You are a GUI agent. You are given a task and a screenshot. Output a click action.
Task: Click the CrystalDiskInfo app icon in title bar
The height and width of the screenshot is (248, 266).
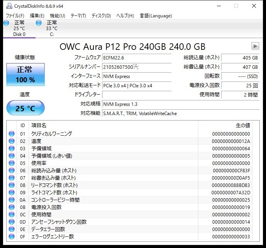pos(9,6)
